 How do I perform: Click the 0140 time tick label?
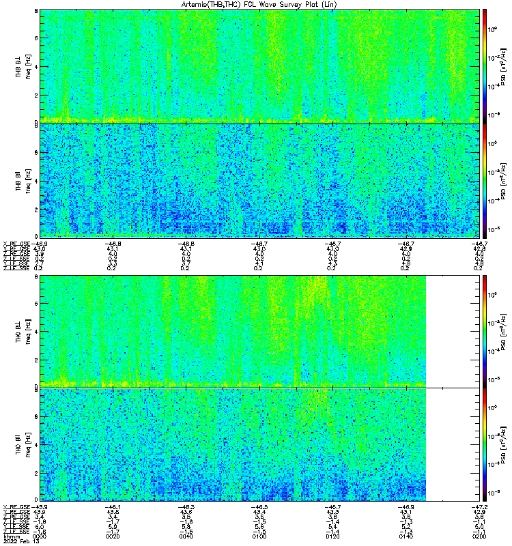click(x=406, y=536)
